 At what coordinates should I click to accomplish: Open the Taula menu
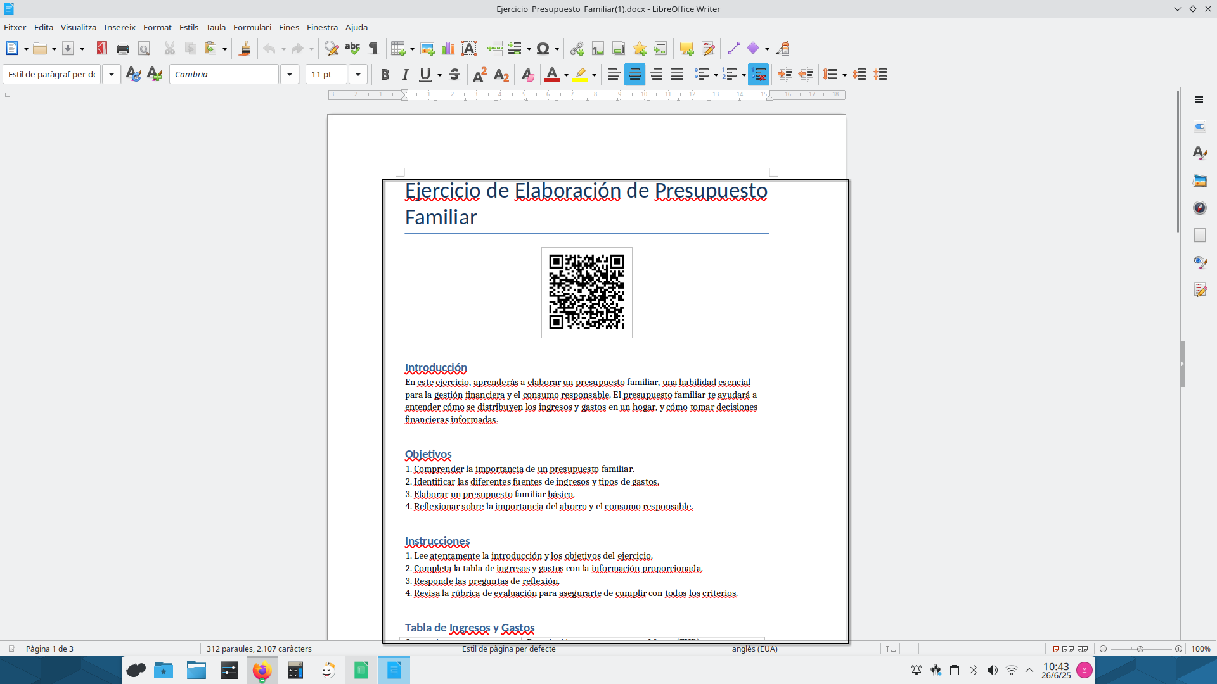(x=216, y=27)
